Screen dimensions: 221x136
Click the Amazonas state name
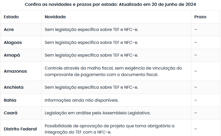pyautogui.click(x=15, y=71)
